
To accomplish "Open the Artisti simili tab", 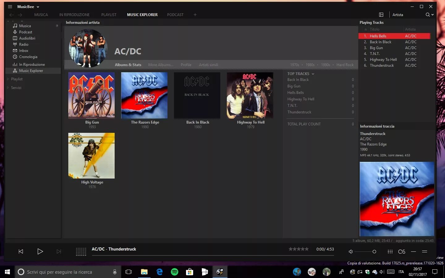I will (x=209, y=65).
